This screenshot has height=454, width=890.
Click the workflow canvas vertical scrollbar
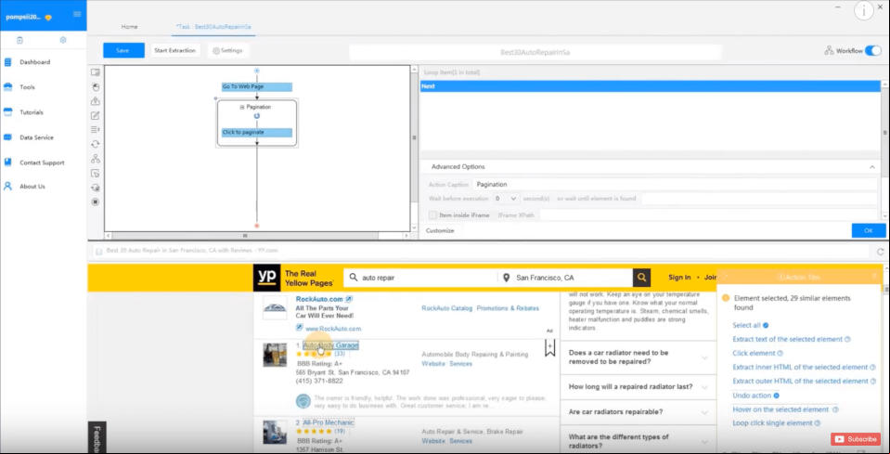(x=413, y=148)
